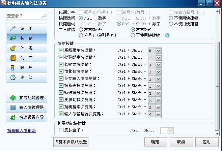Viewport: 222px width, 151px height.
Task: Select 分号单引号 radio option
Action: click(81, 35)
